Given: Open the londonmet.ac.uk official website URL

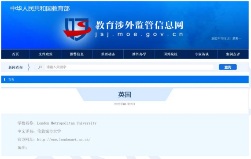Looking at the screenshot, I should tap(64, 140).
